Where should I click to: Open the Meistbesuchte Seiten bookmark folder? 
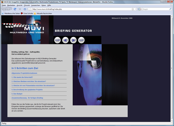tap(11, 13)
